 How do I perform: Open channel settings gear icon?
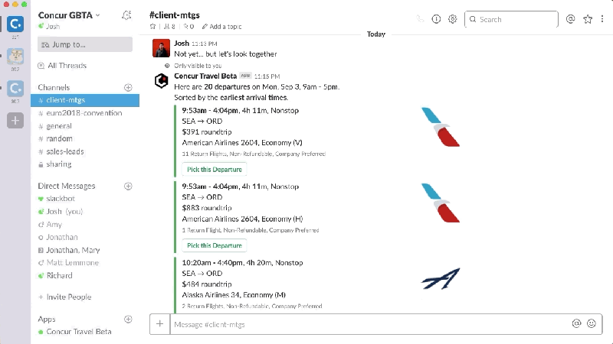452,19
